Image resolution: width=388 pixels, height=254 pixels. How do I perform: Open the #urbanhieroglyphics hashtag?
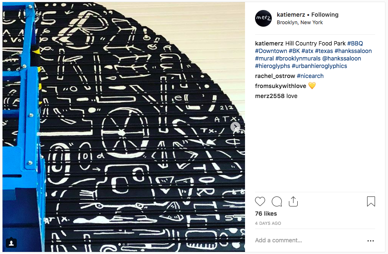tap(319, 66)
